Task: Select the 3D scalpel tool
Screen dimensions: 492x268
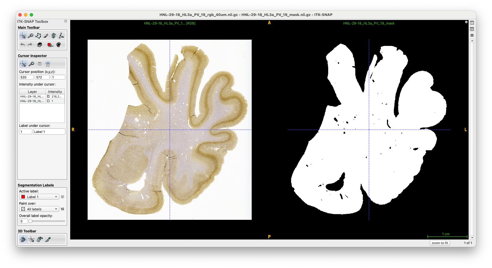Action: coord(48,239)
